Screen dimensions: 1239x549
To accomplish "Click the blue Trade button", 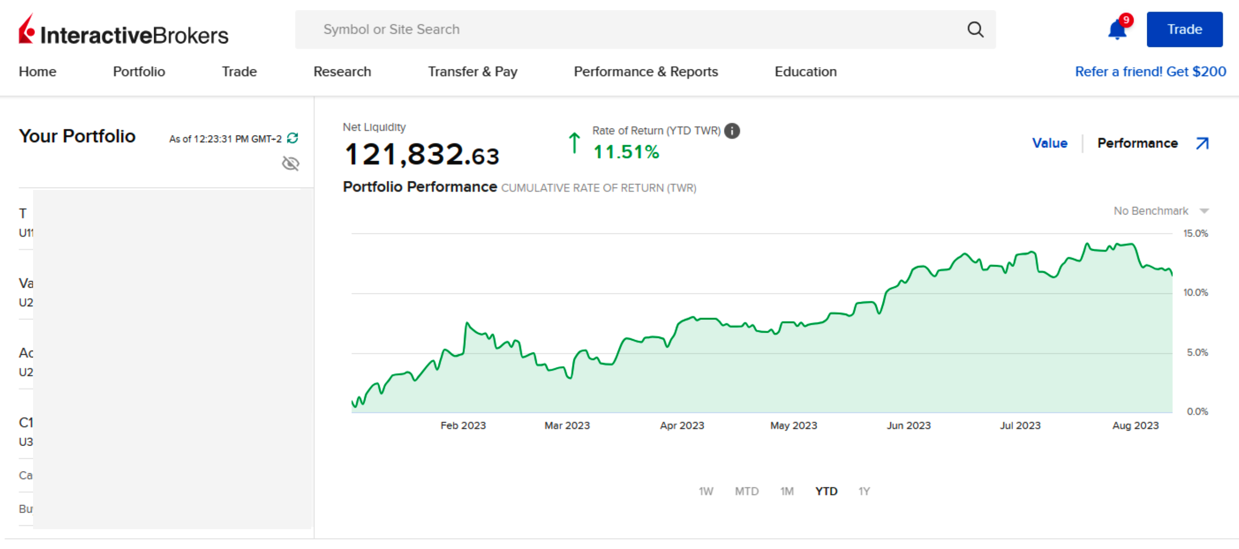I will click(x=1185, y=29).
